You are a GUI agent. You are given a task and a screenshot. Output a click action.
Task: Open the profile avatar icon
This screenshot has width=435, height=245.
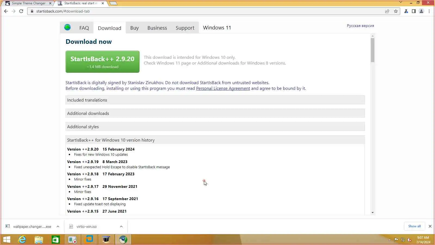tap(421, 11)
